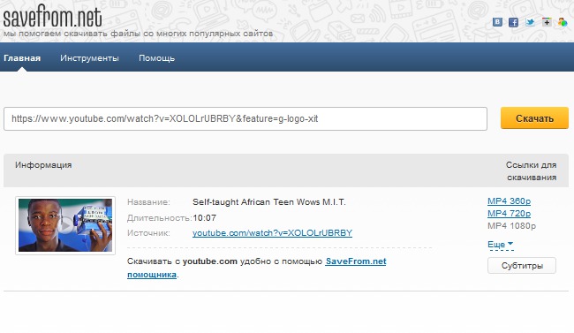Click the Информация header label
The height and width of the screenshot is (333, 574).
point(43,165)
